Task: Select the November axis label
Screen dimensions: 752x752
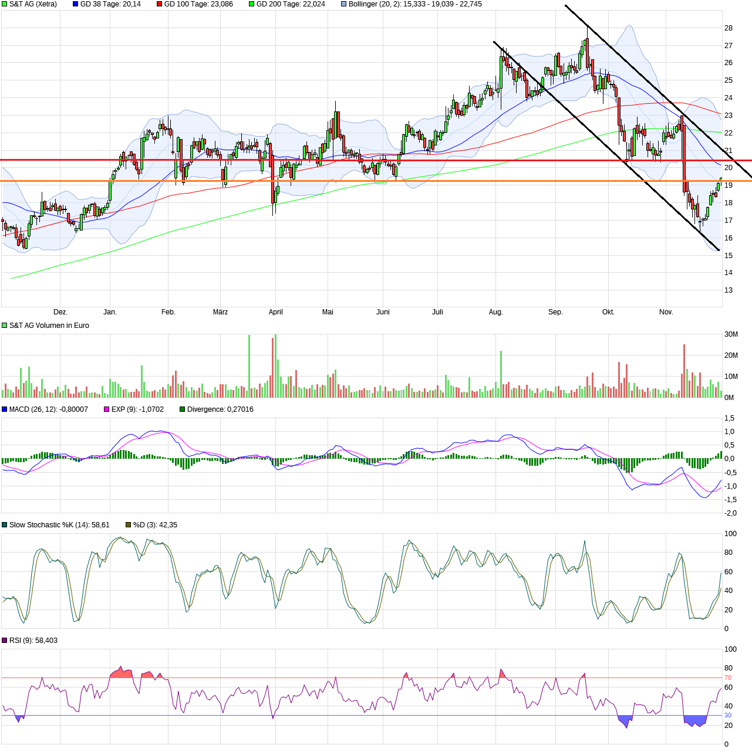Action: 666,312
